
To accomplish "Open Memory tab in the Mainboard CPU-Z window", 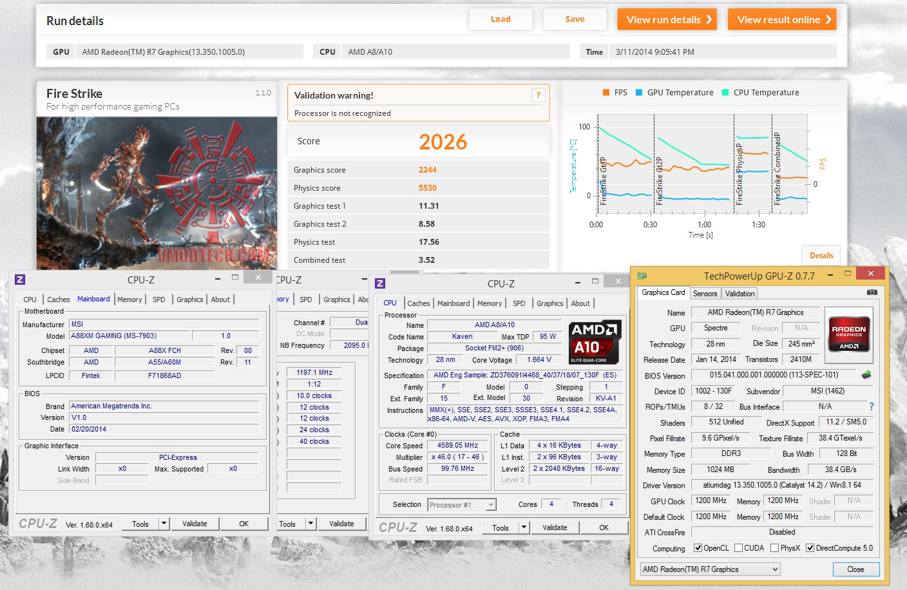I will tap(129, 300).
